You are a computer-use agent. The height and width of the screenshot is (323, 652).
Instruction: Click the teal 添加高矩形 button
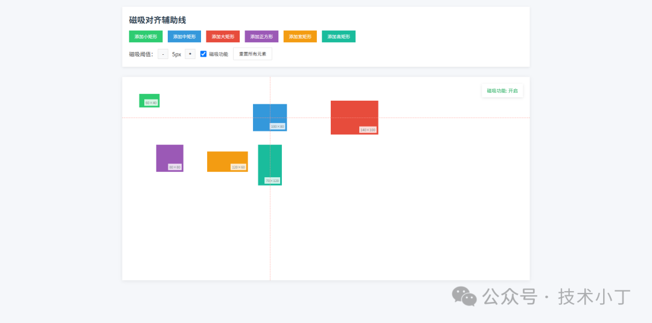coord(338,37)
